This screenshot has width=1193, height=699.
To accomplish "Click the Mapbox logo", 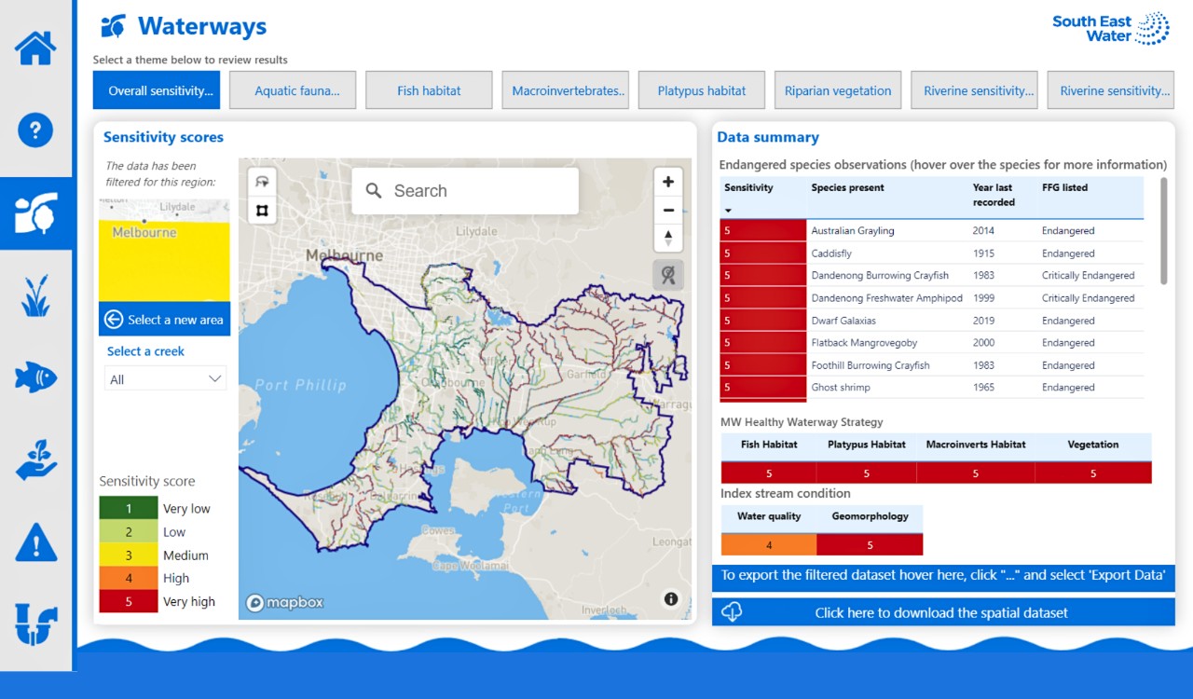I will point(285,603).
